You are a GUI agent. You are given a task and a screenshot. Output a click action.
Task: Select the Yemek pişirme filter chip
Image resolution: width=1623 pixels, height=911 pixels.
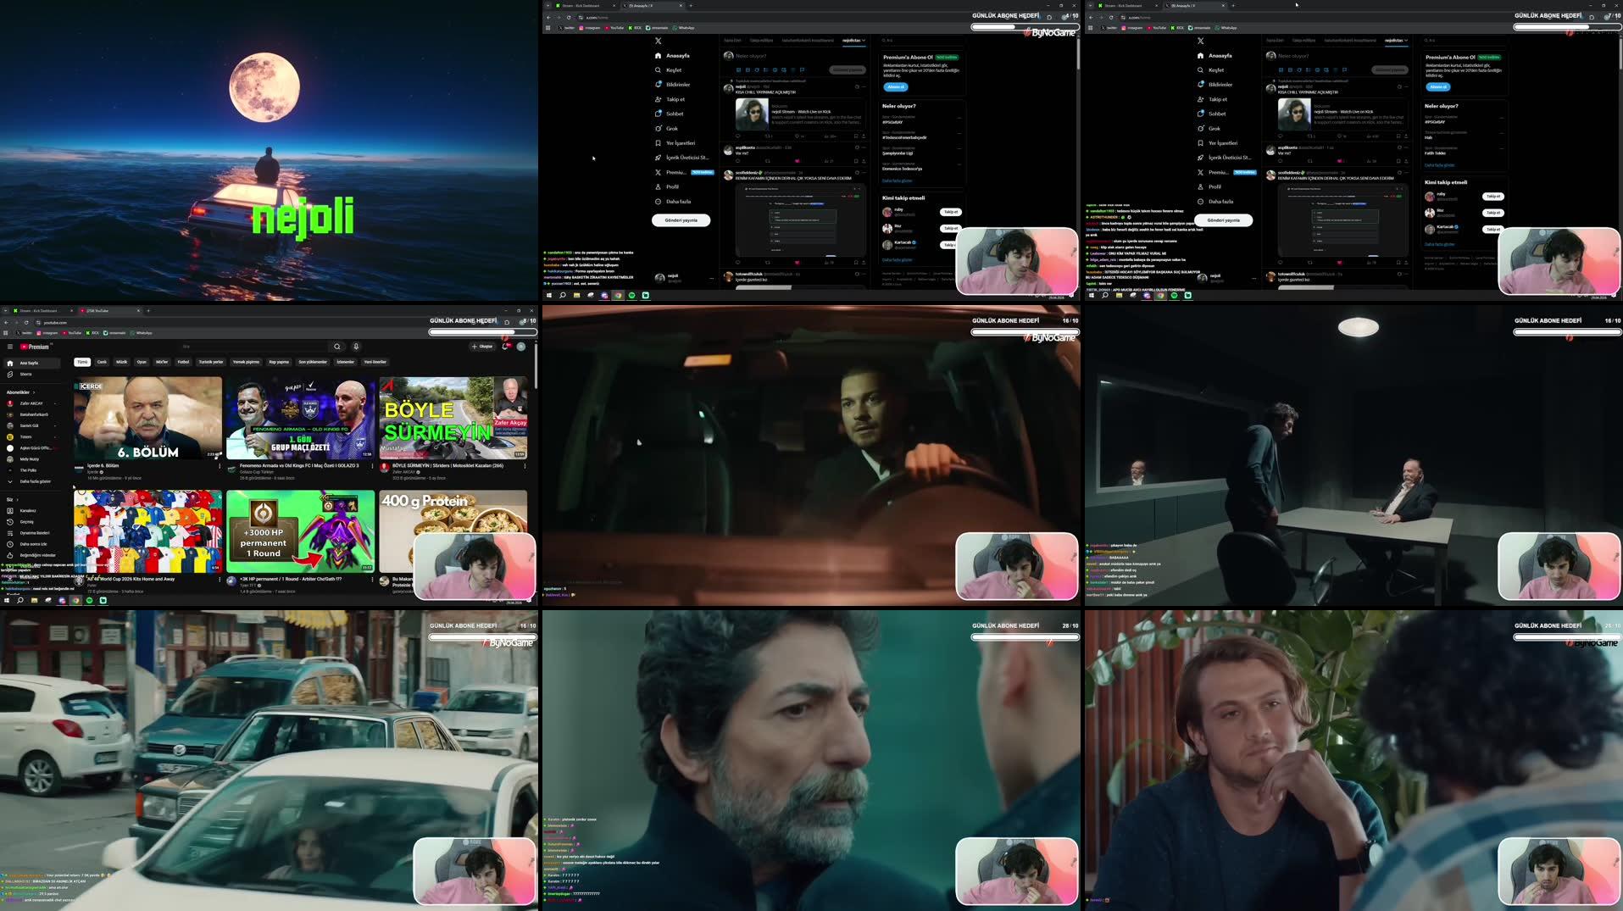coord(246,362)
